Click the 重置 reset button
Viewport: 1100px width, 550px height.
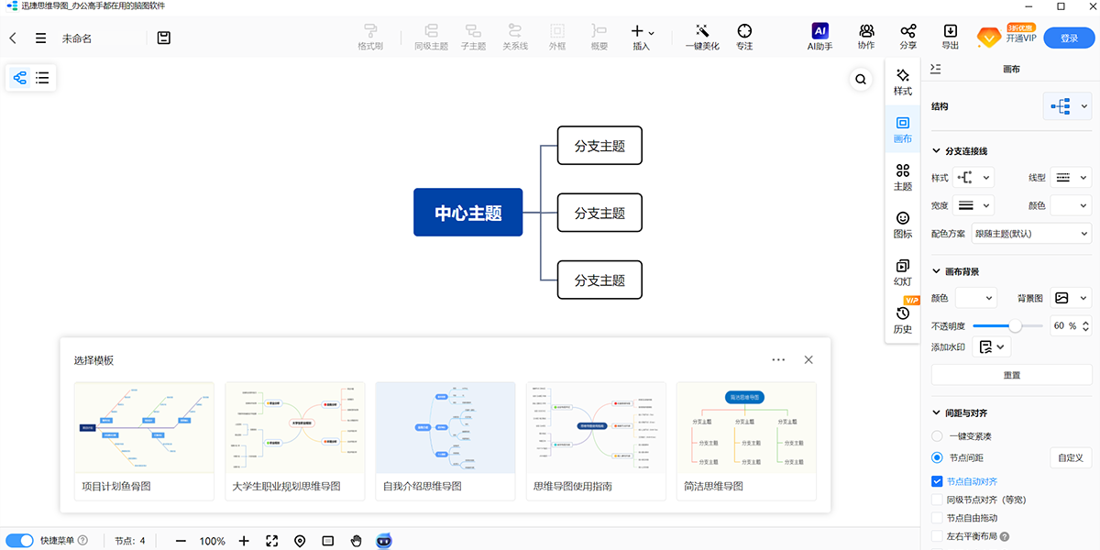point(1011,375)
